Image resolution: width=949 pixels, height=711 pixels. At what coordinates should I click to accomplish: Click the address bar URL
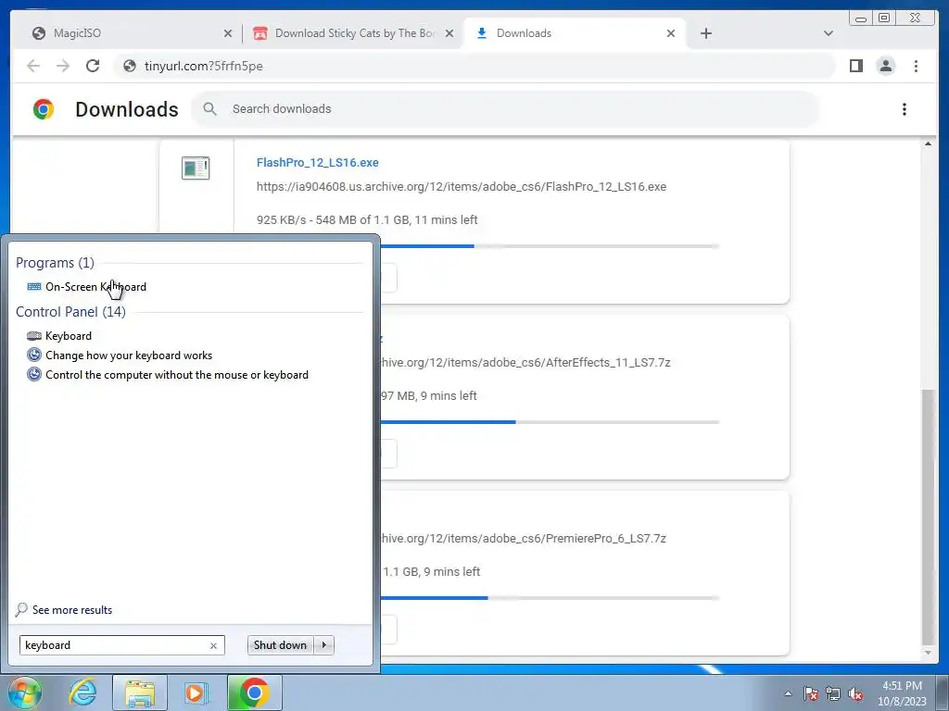203,66
